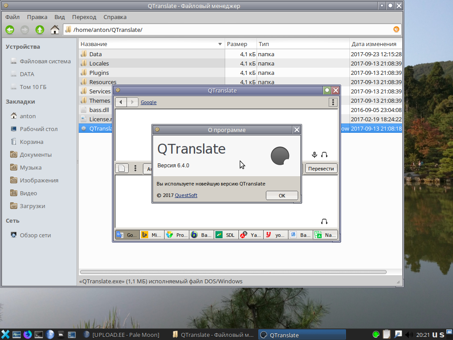Listen to source text via upper headphones icon
453x340 pixels.
(324, 155)
